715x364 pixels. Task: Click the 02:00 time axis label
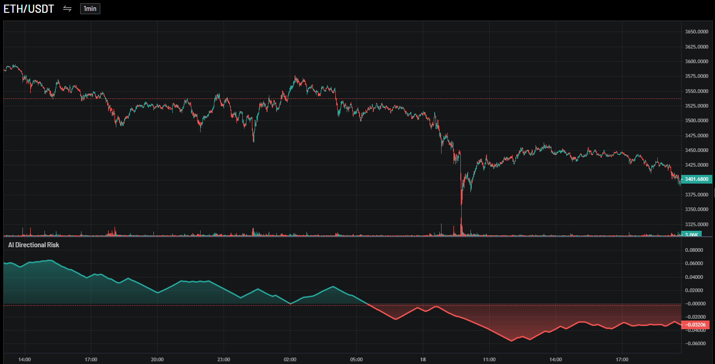click(x=290, y=359)
